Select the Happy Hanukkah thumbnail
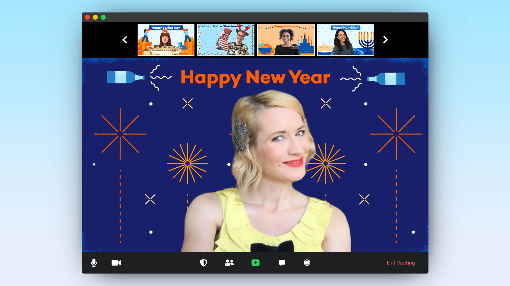 click(346, 40)
